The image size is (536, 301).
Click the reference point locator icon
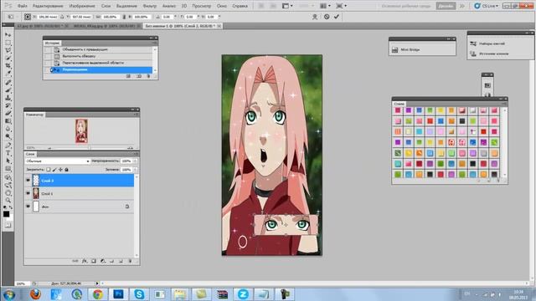[28, 17]
